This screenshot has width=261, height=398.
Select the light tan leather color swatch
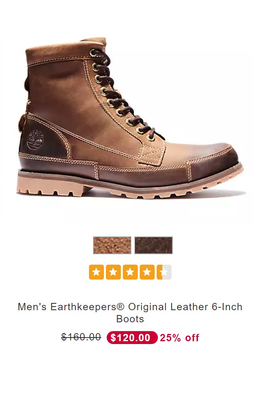coord(112,245)
